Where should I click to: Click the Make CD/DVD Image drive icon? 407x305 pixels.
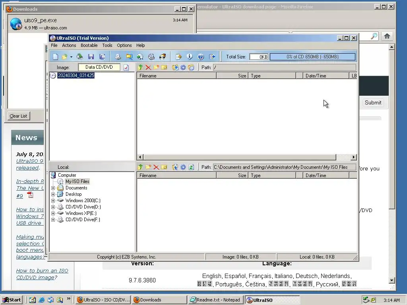click(x=118, y=56)
